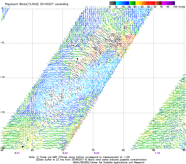Click the "Rapidsact Winds(12.5KM)" title text
The image size is (186, 164).
pos(22,4)
